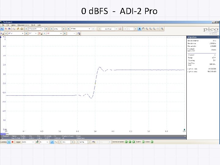
Task: Increase the zoom factor x1
Action: pyautogui.click(x=136, y=29)
